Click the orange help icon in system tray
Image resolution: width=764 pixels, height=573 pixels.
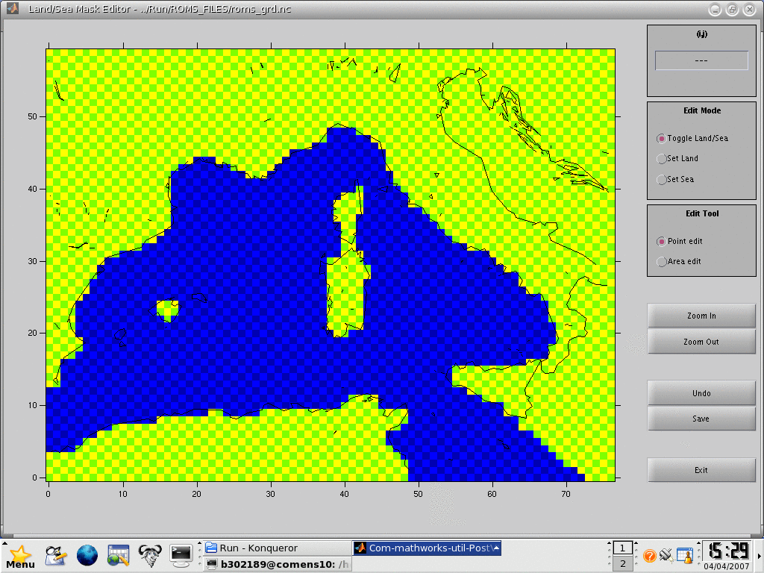(x=649, y=556)
